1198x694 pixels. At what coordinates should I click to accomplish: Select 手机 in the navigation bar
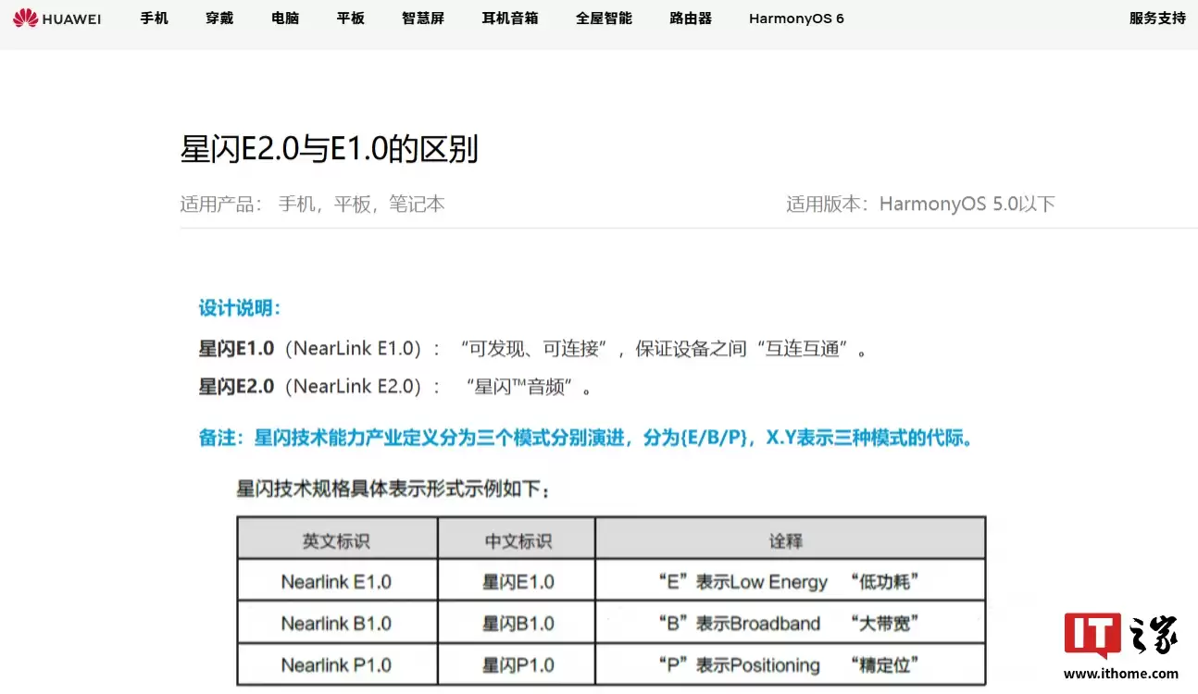[154, 18]
